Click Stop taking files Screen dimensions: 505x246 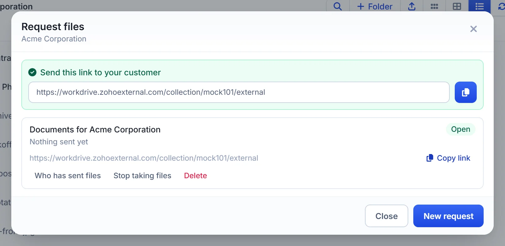(142, 176)
